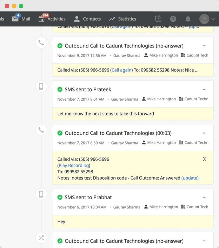Image resolution: width=219 pixels, height=248 pixels.
Task: Toggle done check on the bottom no-answer call
Action: [x=60, y=241]
